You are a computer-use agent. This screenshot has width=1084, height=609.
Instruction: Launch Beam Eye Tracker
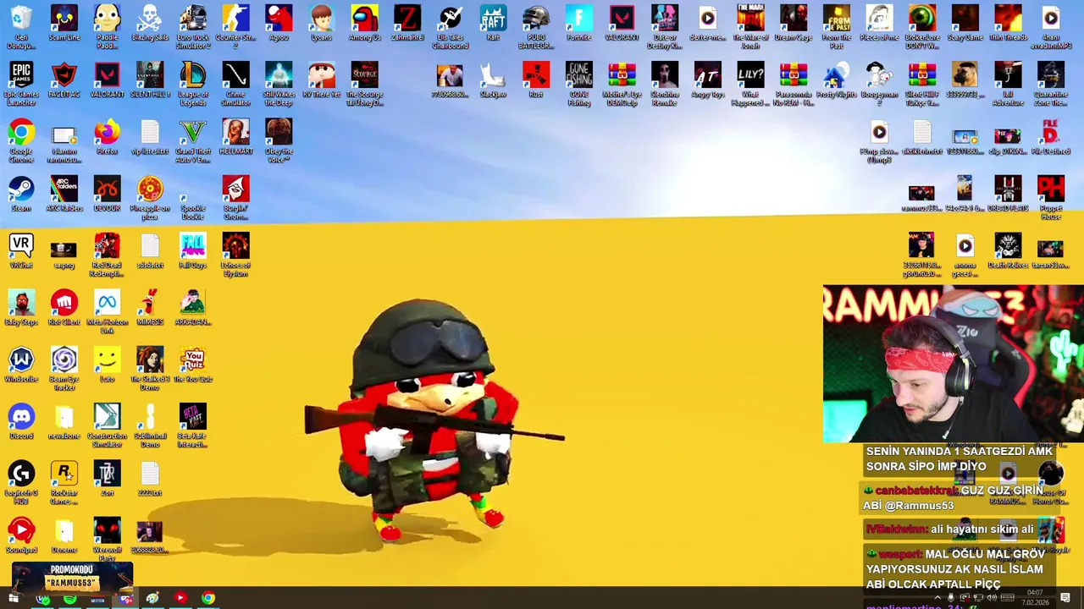tap(64, 367)
